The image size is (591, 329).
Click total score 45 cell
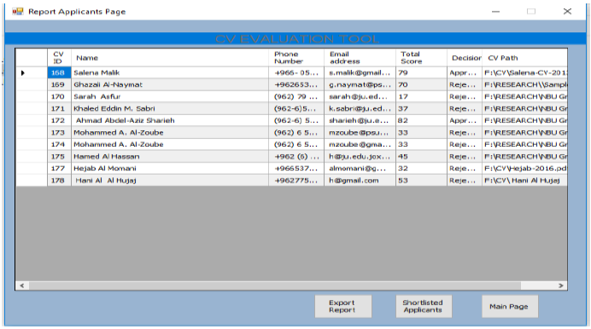tap(421, 157)
